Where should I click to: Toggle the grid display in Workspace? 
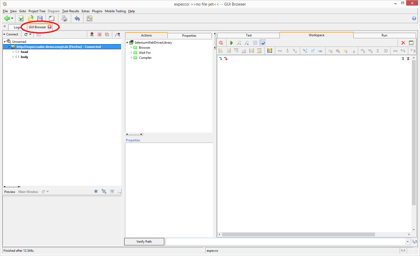click(x=255, y=43)
